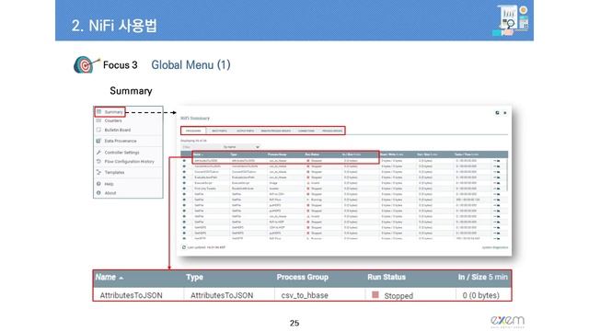Click the Run Status header in enlarged table
This screenshot has height=331, width=589.
click(387, 278)
